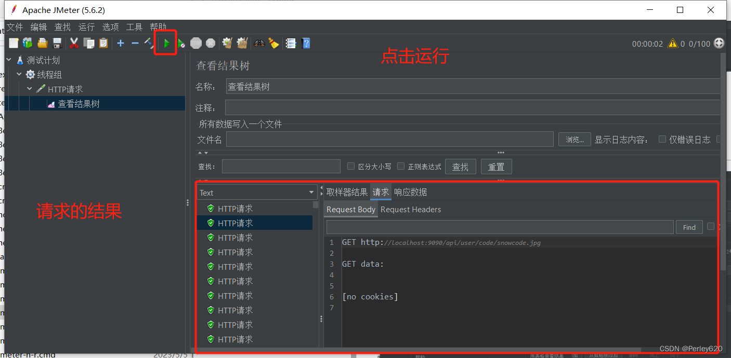Open the 运行 menu
This screenshot has width=731, height=358.
coord(87,27)
